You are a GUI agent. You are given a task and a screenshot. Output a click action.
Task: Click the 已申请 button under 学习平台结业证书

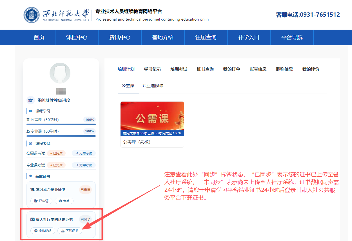click(41, 201)
